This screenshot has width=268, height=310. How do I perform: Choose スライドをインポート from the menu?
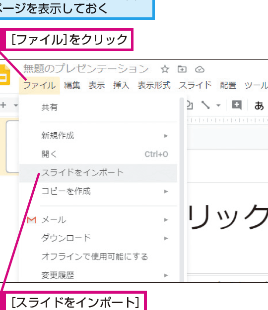pyautogui.click(x=98, y=173)
